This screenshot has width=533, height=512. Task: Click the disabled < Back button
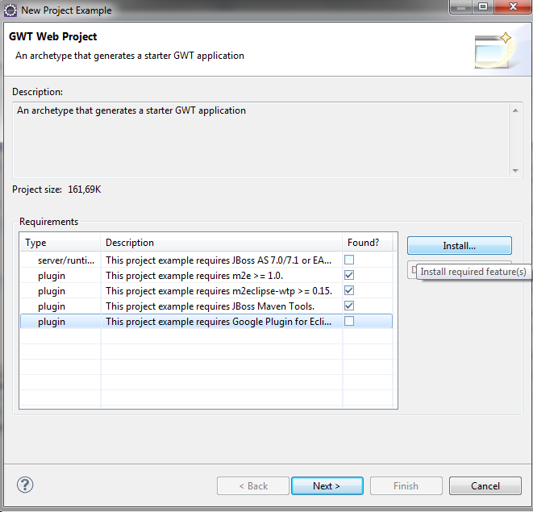pyautogui.click(x=253, y=486)
